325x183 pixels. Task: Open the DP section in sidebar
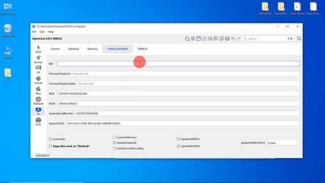pyautogui.click(x=38, y=70)
